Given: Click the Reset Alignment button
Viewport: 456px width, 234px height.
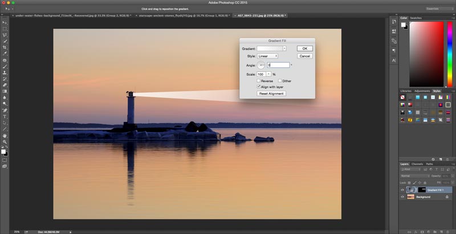Looking at the screenshot, I should click(271, 93).
